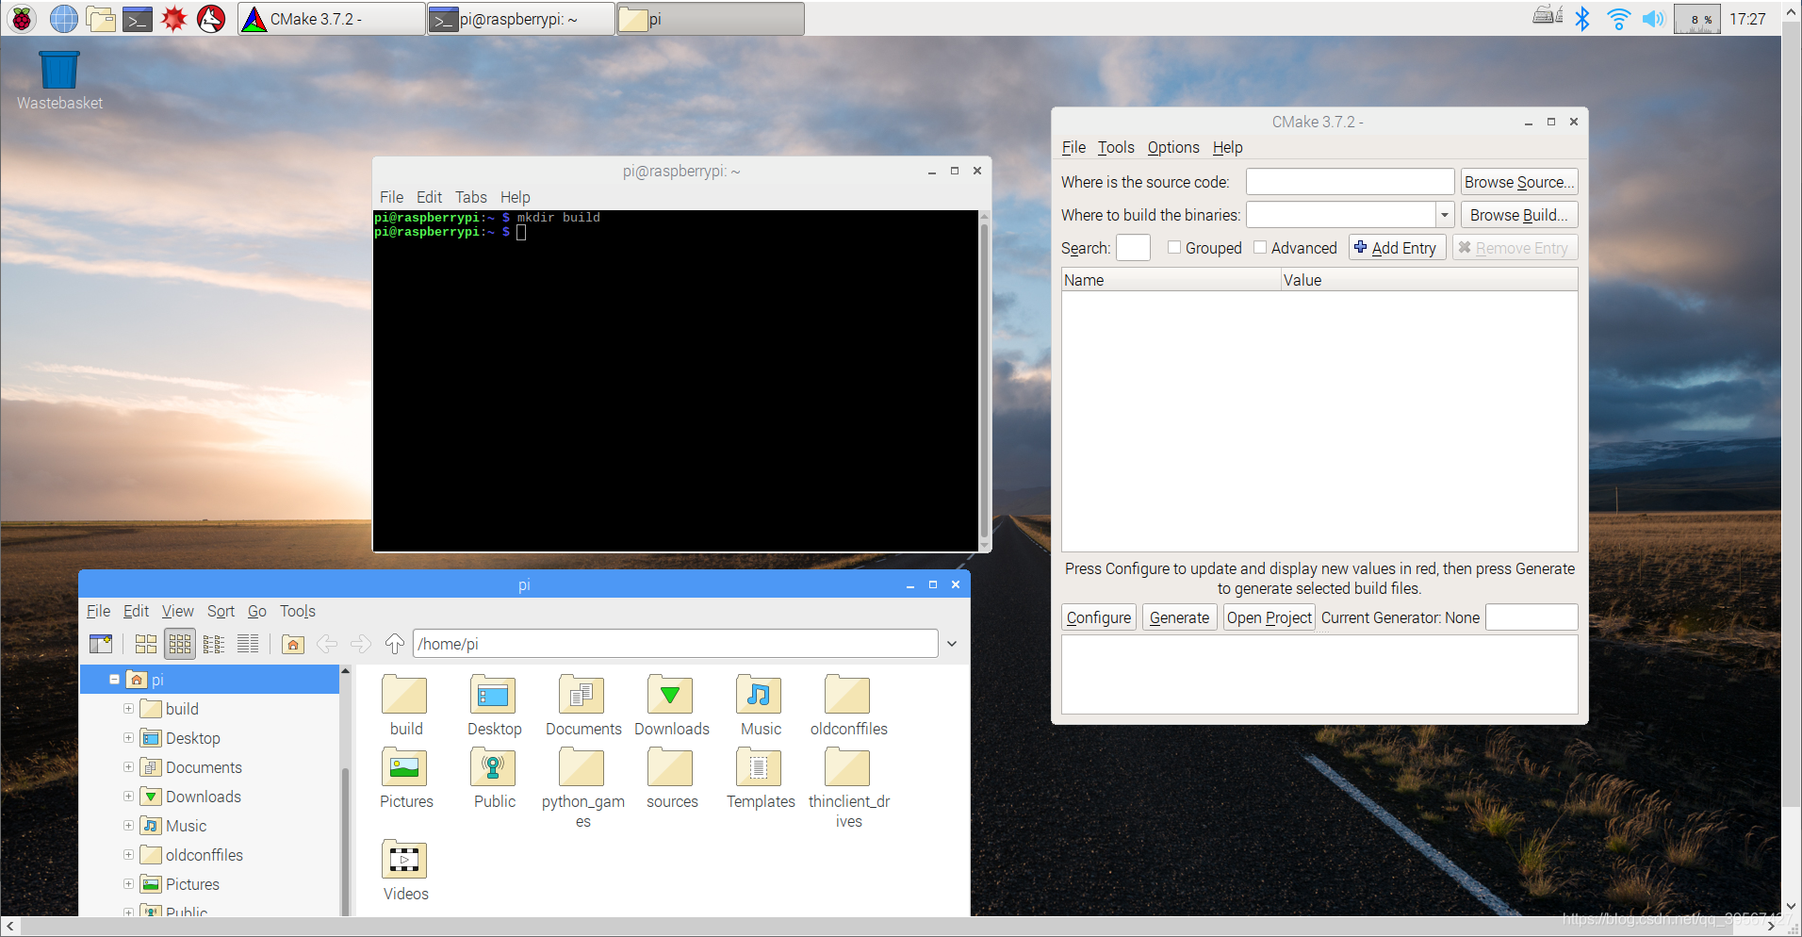Image resolution: width=1802 pixels, height=937 pixels.
Task: Go to the parent folder with up arrow
Action: [x=394, y=644]
